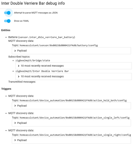This screenshot has height=146, width=133.
Task: Expand the action_single_right trigger Payload box
Action: coord(71,140)
